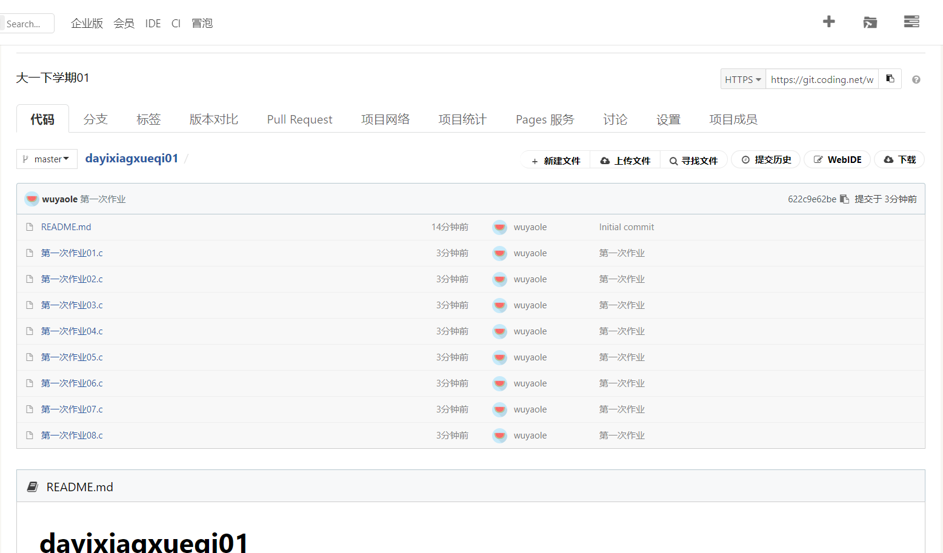The image size is (943, 553).
Task: Click 会员 in top navigation
Action: point(124,23)
